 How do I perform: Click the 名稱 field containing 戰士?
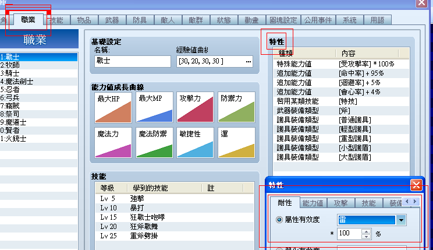[133, 61]
